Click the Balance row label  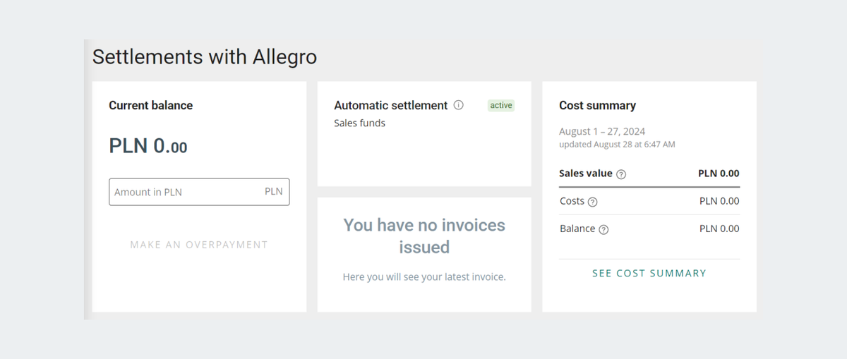(577, 229)
